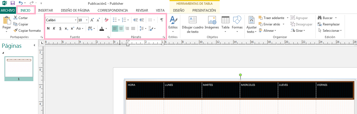Open the Portapapeles dialog launcher

click(42, 37)
